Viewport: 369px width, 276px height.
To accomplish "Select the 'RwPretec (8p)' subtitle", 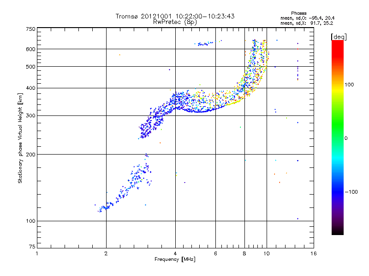I will pyautogui.click(x=175, y=22).
